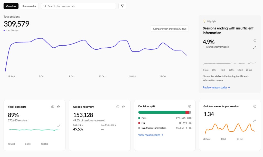The height and width of the screenshot is (157, 263).
Task: Click the red Fail legend swatch
Action: [139, 123]
